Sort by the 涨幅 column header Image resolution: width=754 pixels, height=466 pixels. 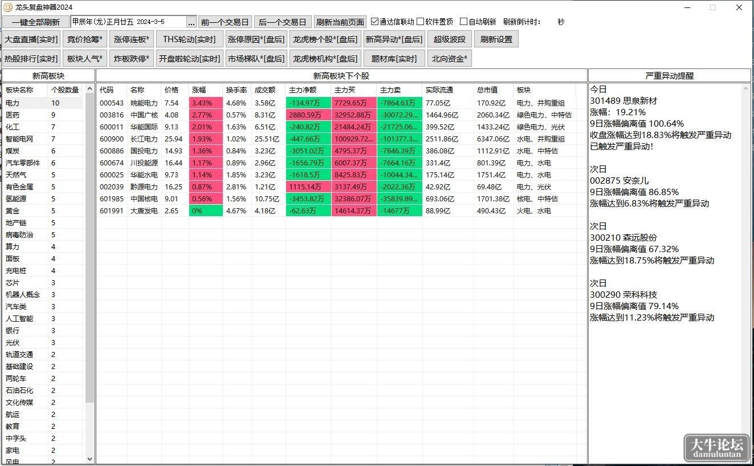pyautogui.click(x=206, y=90)
